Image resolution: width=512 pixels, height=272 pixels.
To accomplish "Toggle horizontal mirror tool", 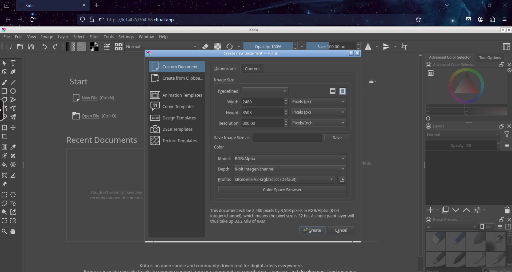I will (x=368, y=46).
